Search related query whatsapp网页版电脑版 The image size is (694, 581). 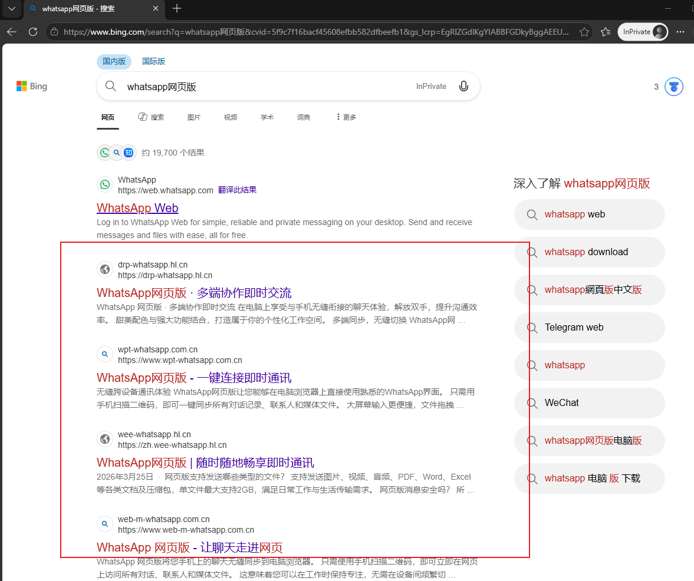[589, 441]
